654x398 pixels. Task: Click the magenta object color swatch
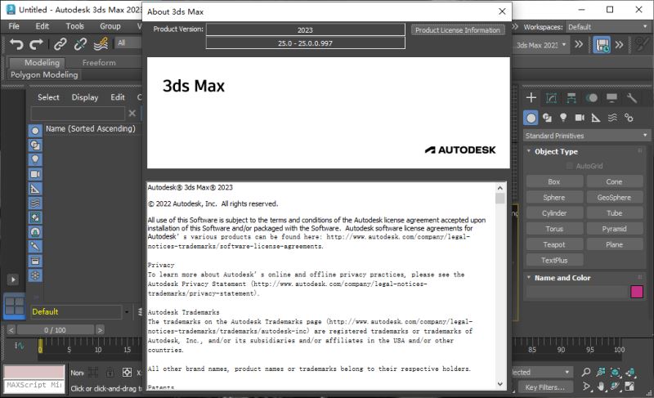(x=637, y=292)
